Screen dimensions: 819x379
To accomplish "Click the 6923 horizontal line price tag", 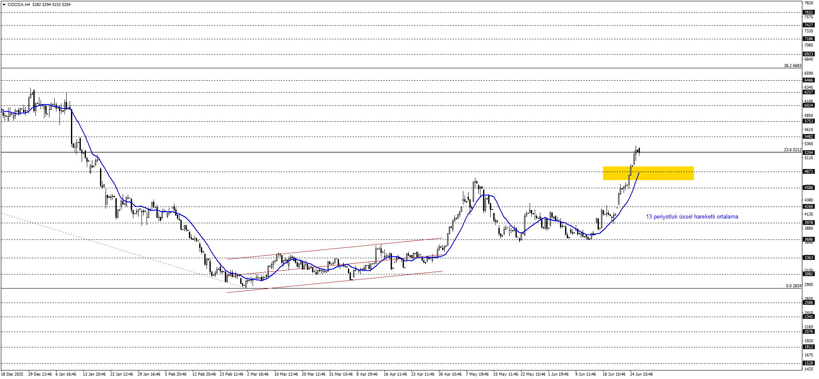I will (808, 54).
